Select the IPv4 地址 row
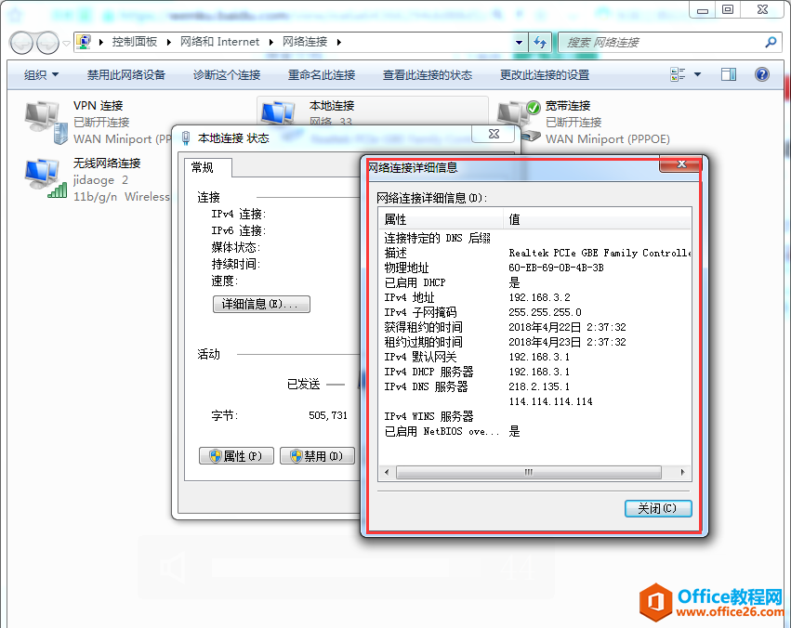Image resolution: width=791 pixels, height=628 pixels. (534, 297)
